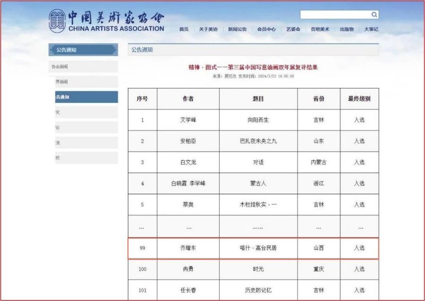Click the 出版物 menu item

coord(347,29)
